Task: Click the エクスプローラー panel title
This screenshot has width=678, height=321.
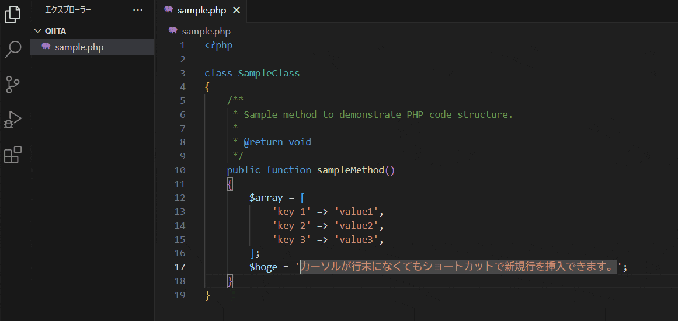Action: click(x=68, y=10)
